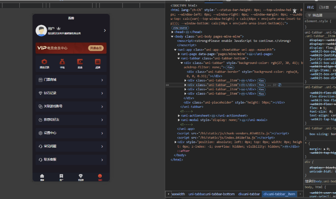Toggle flex badge on fourth uni-tabbar__item
This screenshot has height=199, width=336.
[x=261, y=94]
